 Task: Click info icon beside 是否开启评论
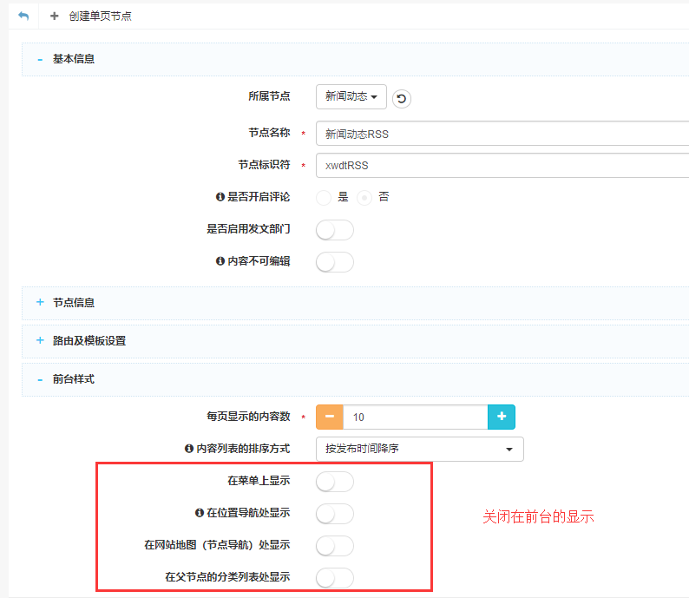coord(220,197)
